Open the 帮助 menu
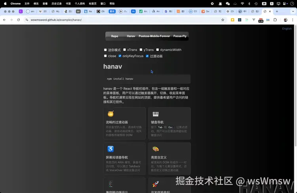Screen dimensions: 297x193 click(x=112, y=4)
